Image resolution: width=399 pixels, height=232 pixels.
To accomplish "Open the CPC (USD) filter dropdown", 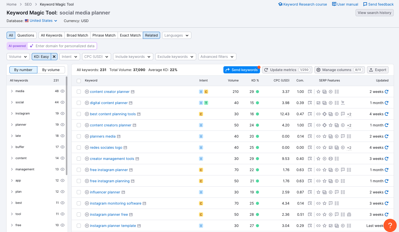I will point(97,57).
